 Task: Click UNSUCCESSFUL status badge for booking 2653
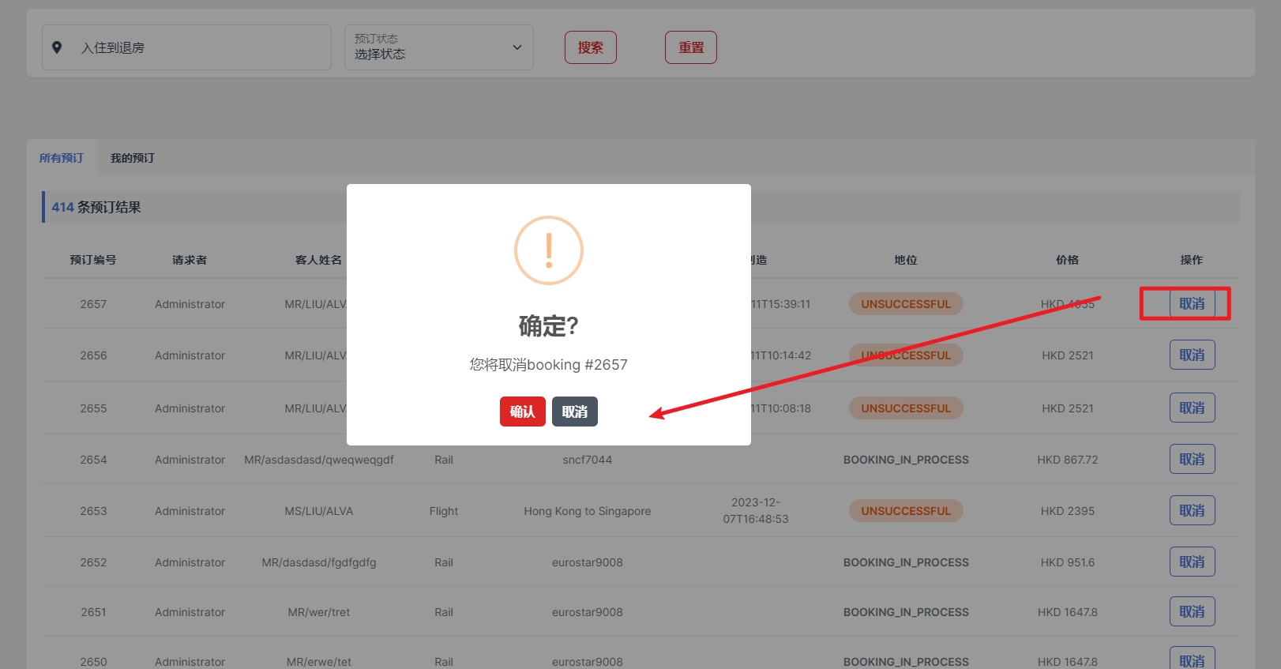pos(906,511)
